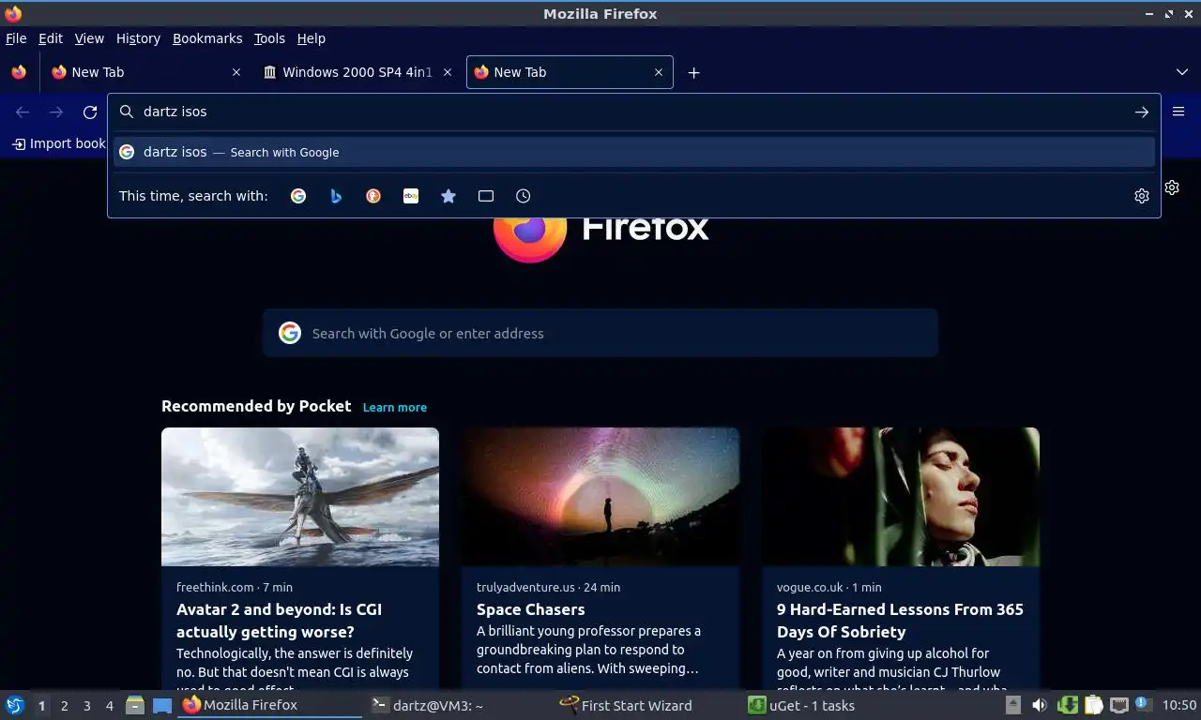Close the active New Tab tab
Screen dimensions: 1201x720
659,72
